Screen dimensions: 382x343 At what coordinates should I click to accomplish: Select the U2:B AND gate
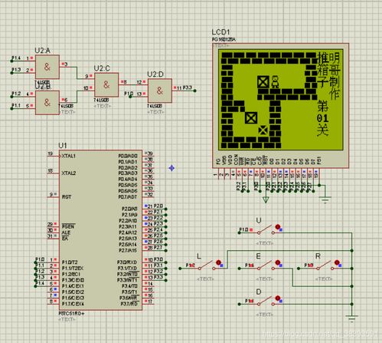click(x=47, y=103)
